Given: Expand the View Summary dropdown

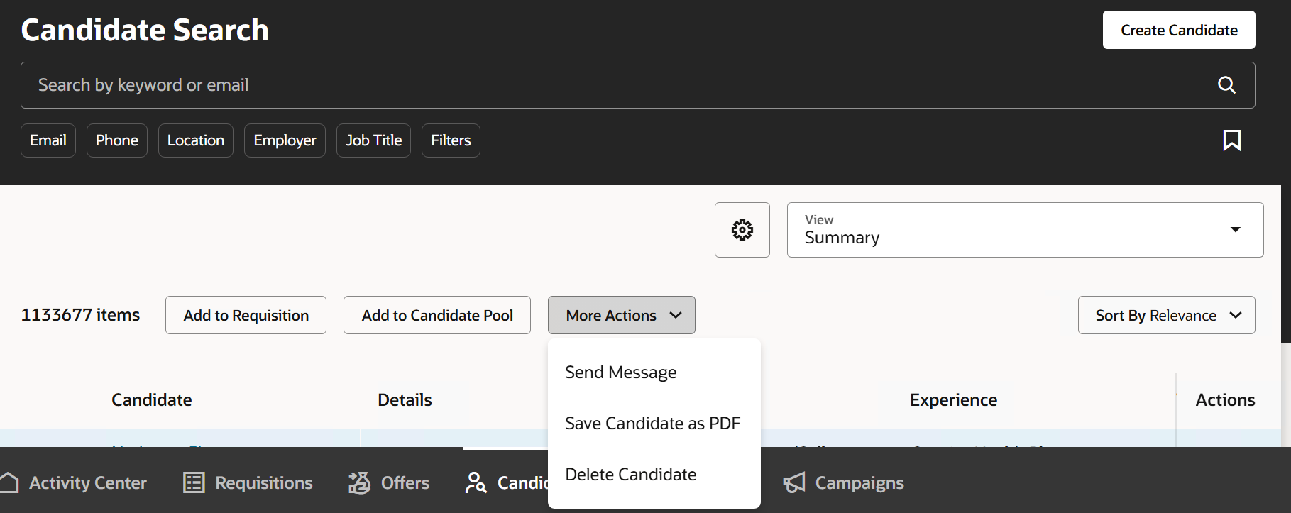Looking at the screenshot, I should [1025, 230].
